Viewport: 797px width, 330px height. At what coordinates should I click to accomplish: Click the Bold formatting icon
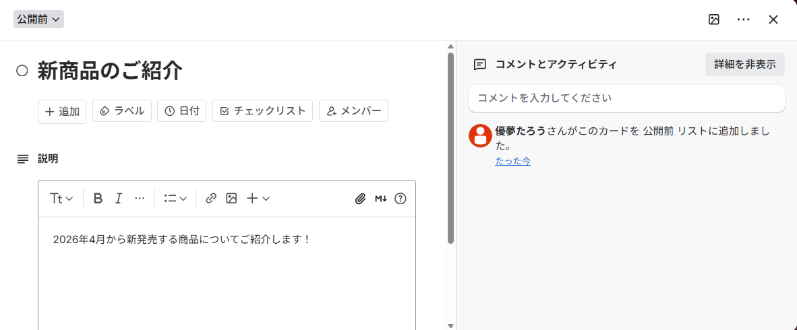pyautogui.click(x=98, y=198)
